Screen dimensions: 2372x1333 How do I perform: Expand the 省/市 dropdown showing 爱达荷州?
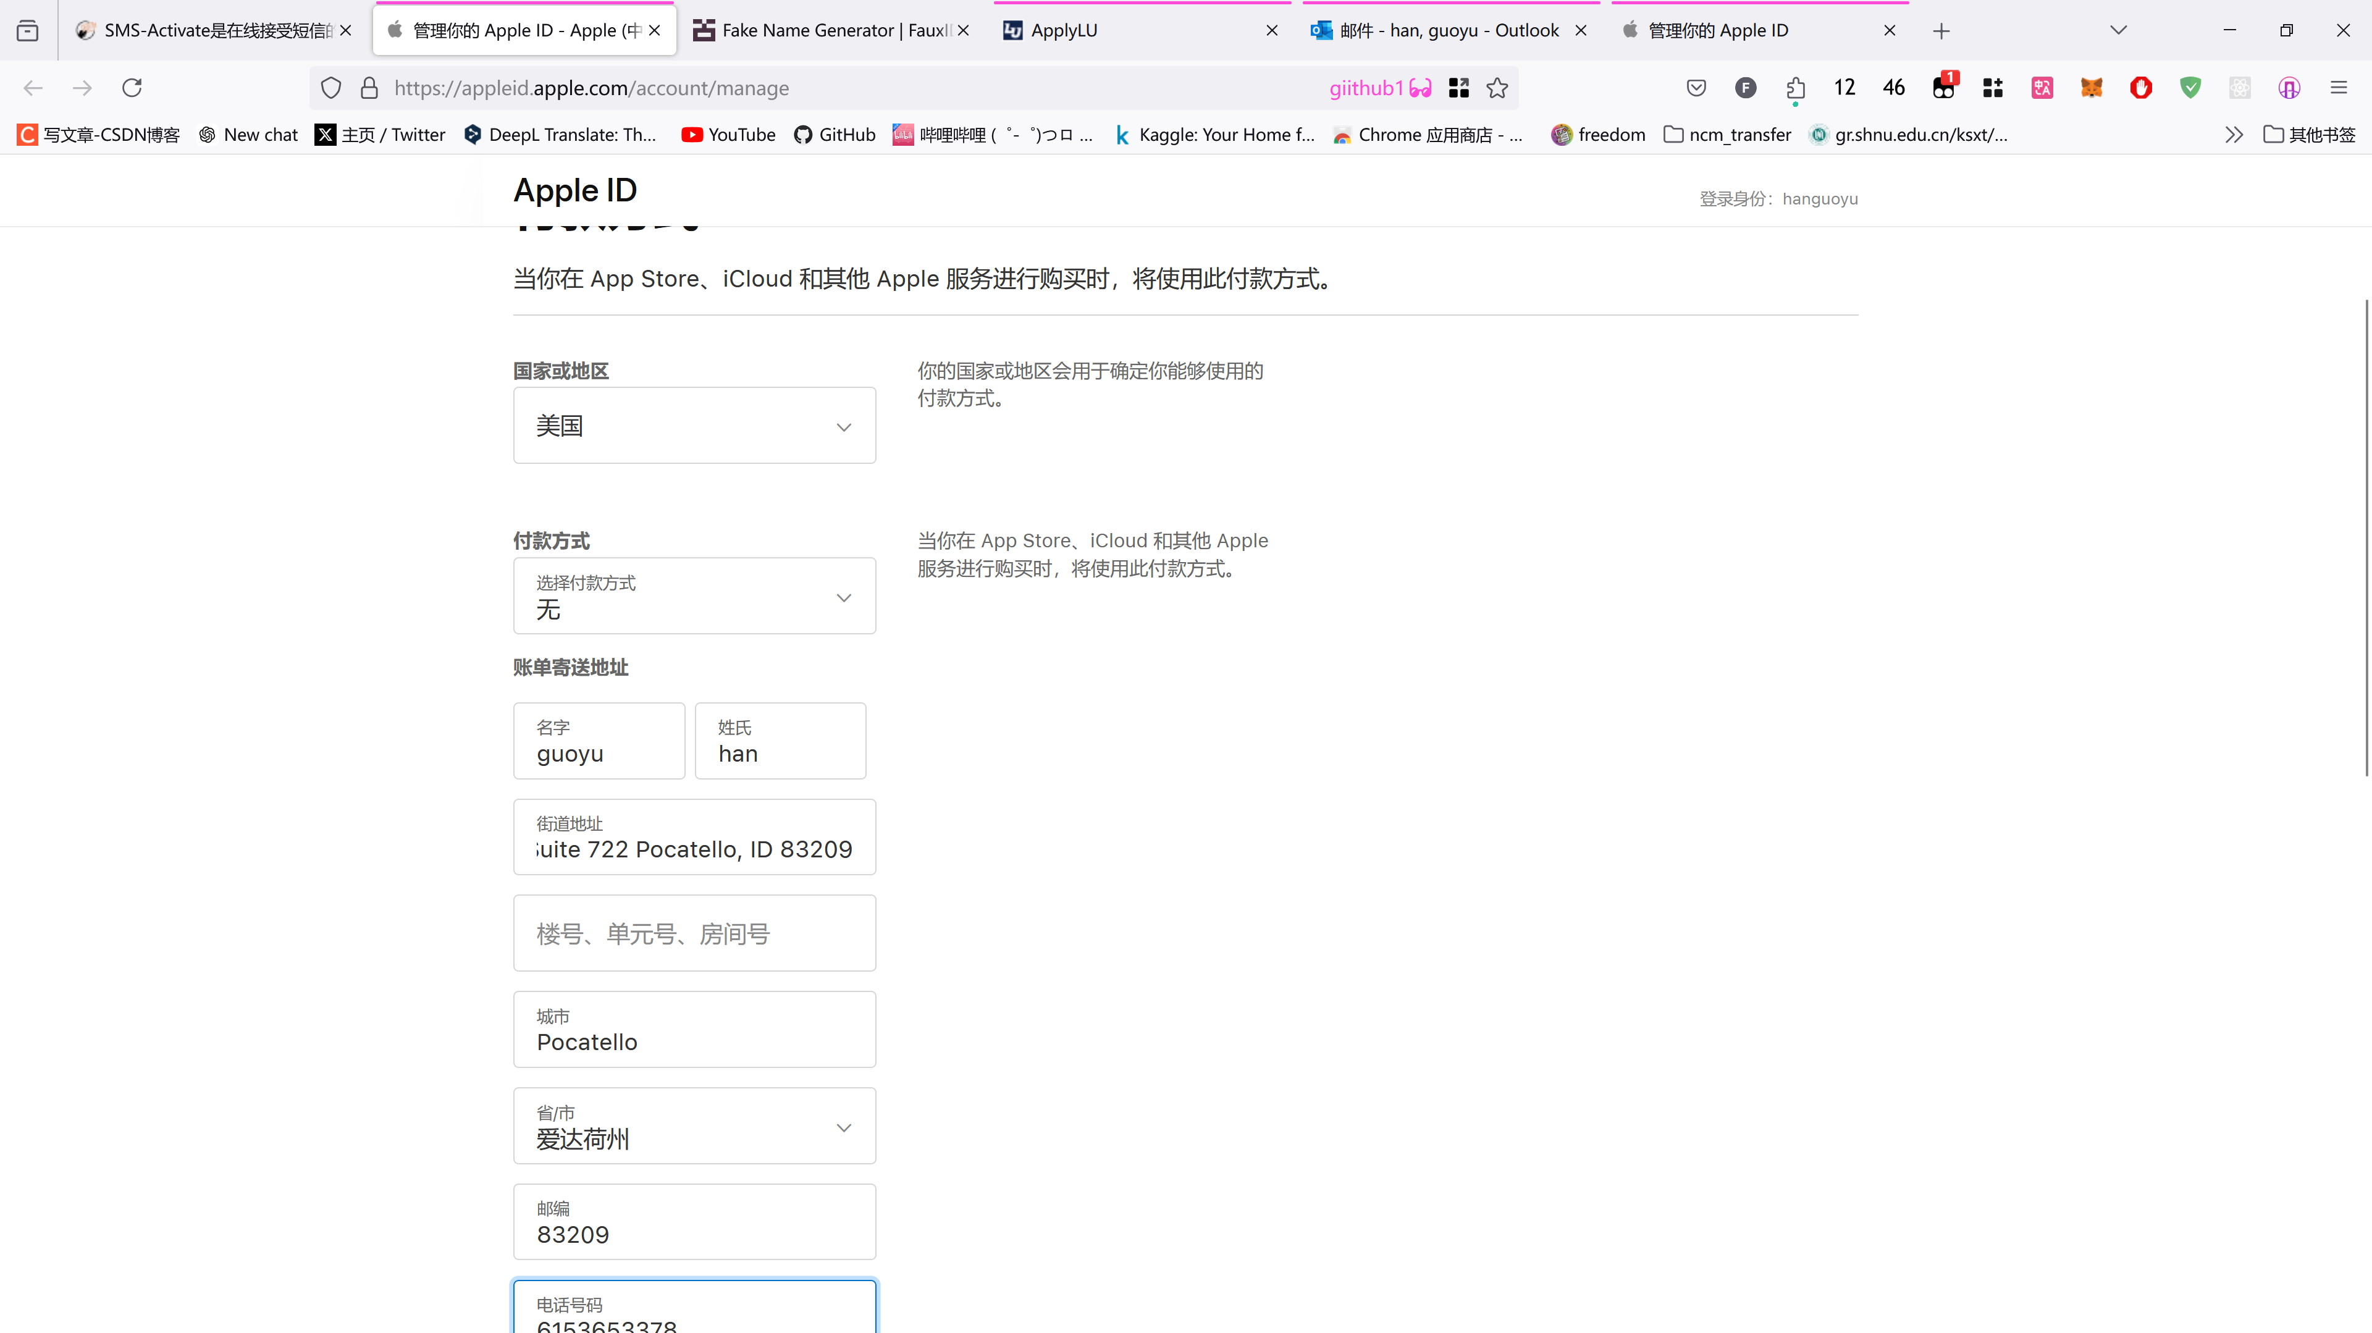pos(694,1126)
